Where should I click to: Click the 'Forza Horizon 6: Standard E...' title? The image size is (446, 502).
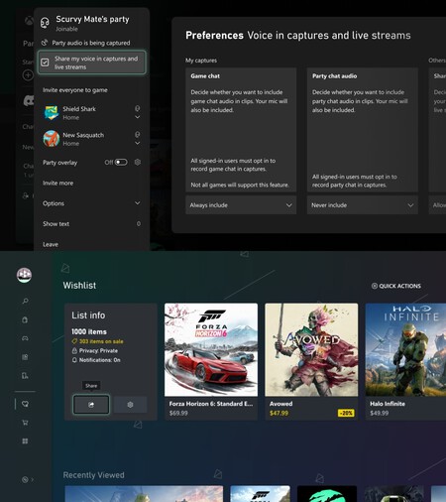[211, 404]
